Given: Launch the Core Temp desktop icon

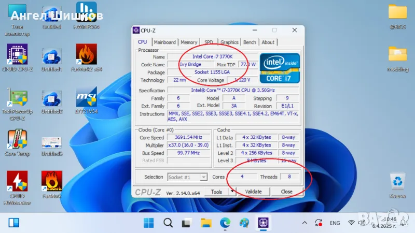Looking at the screenshot, I should click(17, 140).
